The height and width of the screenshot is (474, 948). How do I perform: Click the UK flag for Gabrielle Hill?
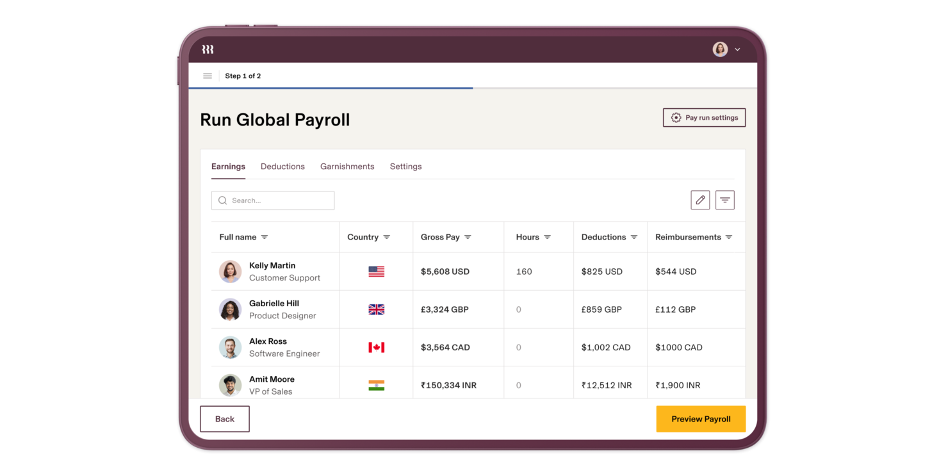pyautogui.click(x=376, y=309)
